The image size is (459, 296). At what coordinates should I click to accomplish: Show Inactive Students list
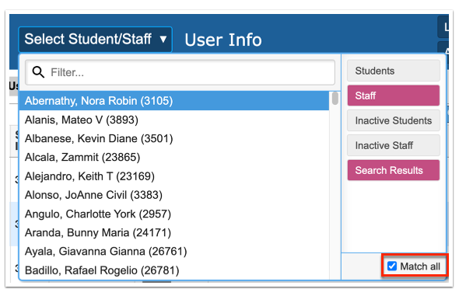coord(393,120)
